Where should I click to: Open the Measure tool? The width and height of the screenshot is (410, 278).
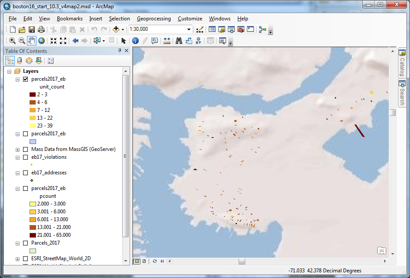point(167,40)
